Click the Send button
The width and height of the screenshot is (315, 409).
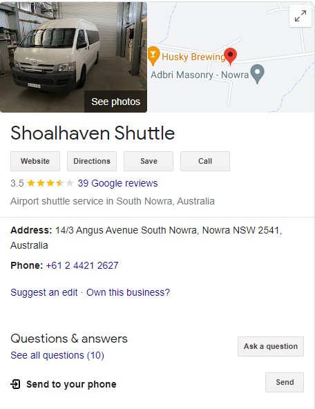pos(285,382)
